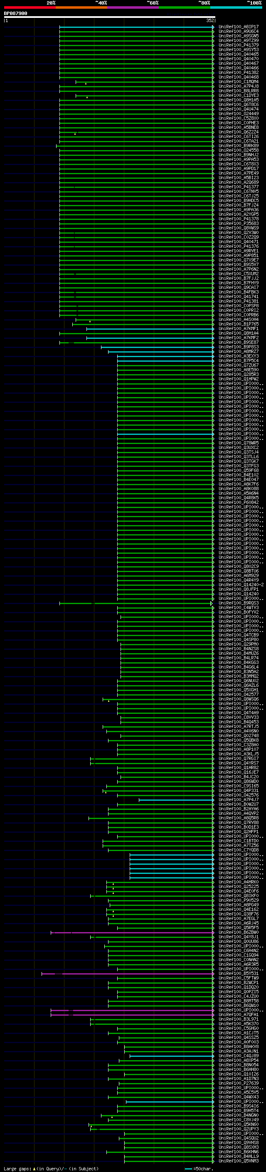Select the UniRef100_C1DYE3 label

(238, 96)
